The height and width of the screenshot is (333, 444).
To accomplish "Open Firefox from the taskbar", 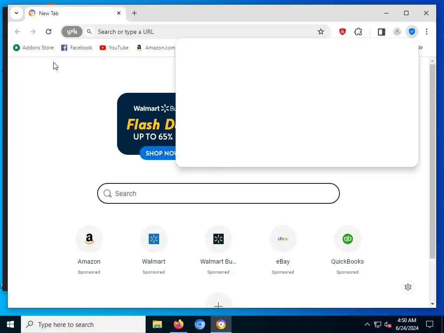I will pos(178,324).
